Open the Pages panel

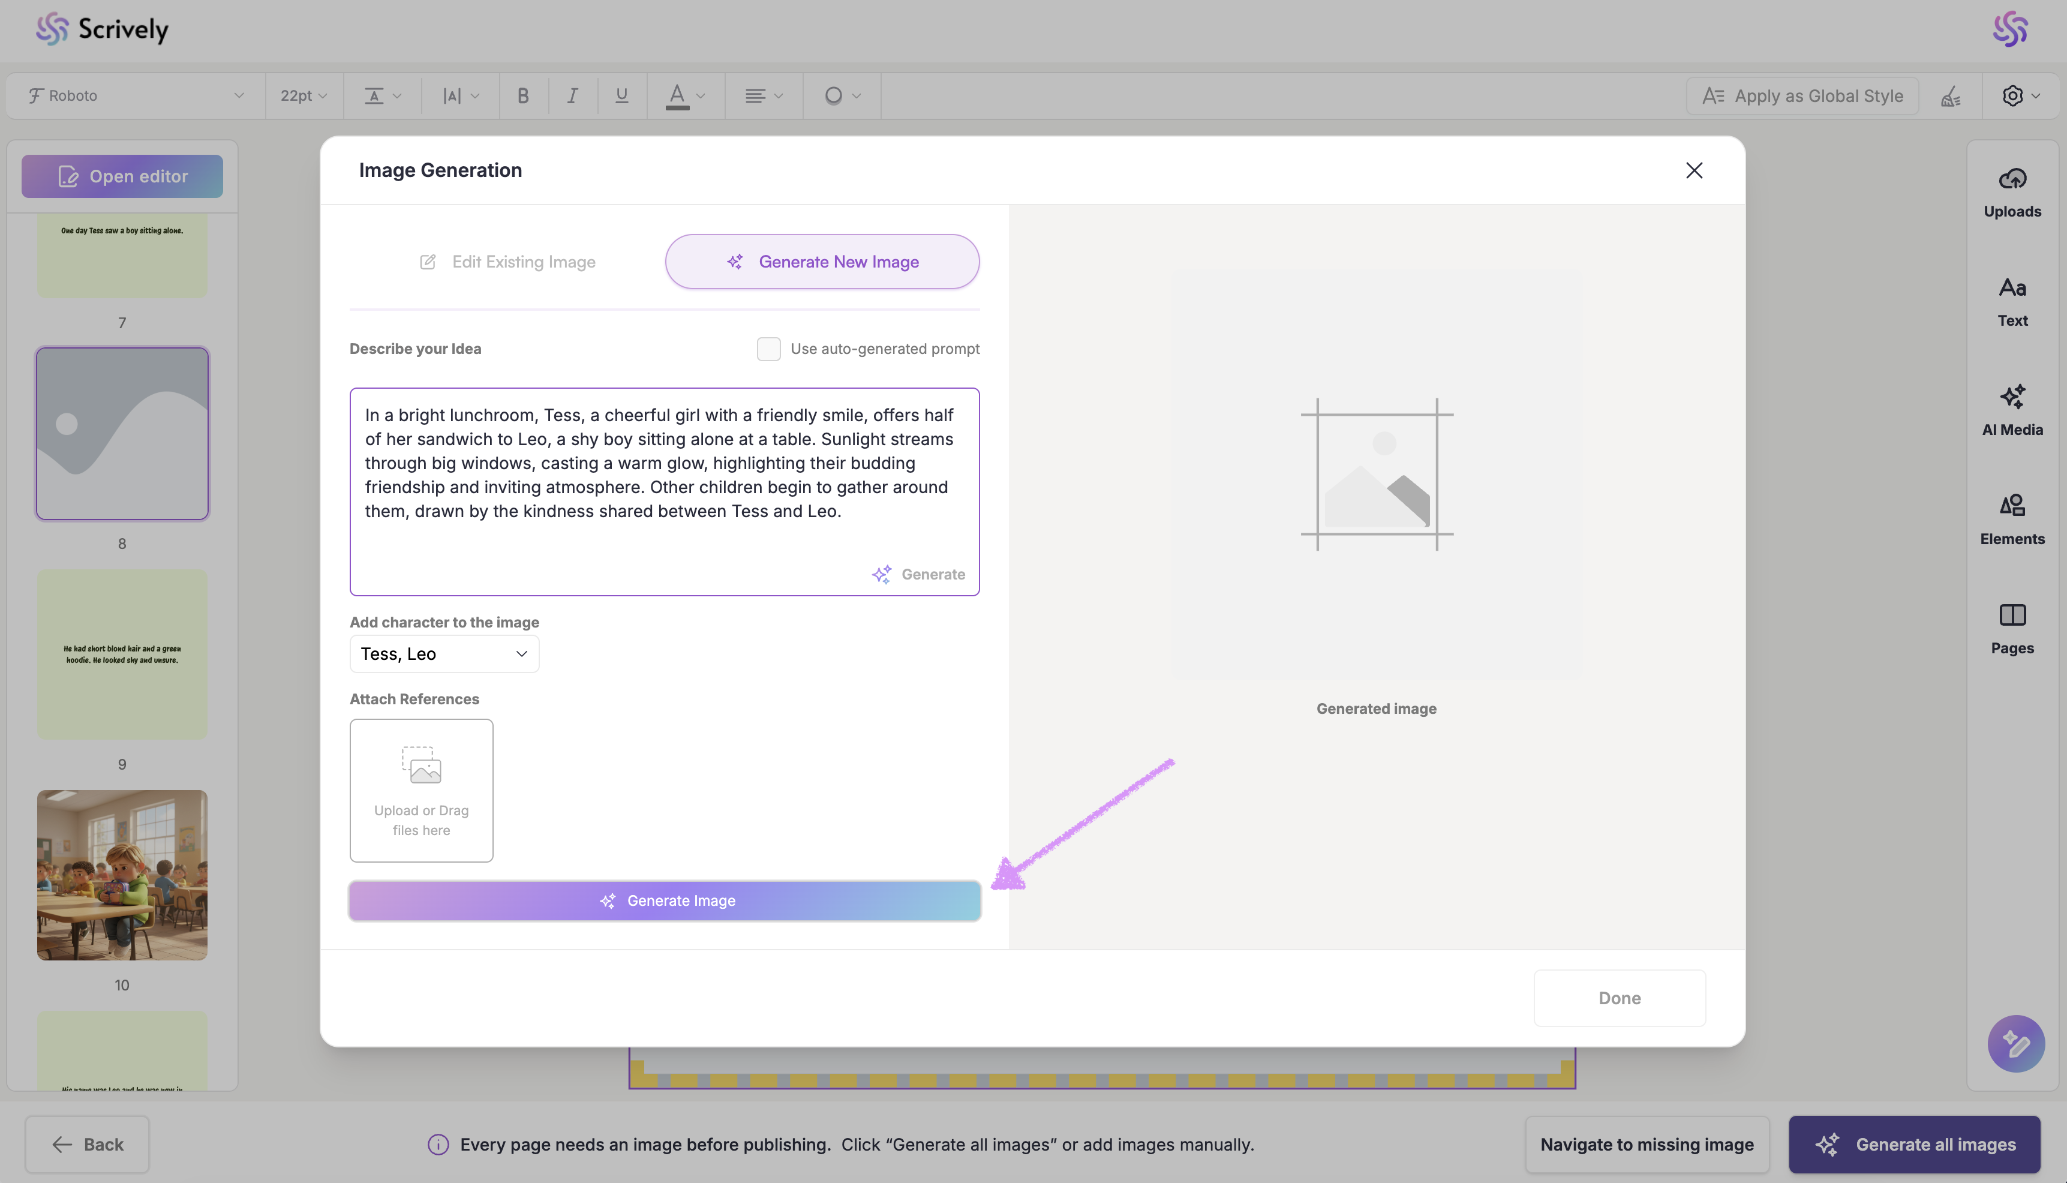coord(2012,629)
